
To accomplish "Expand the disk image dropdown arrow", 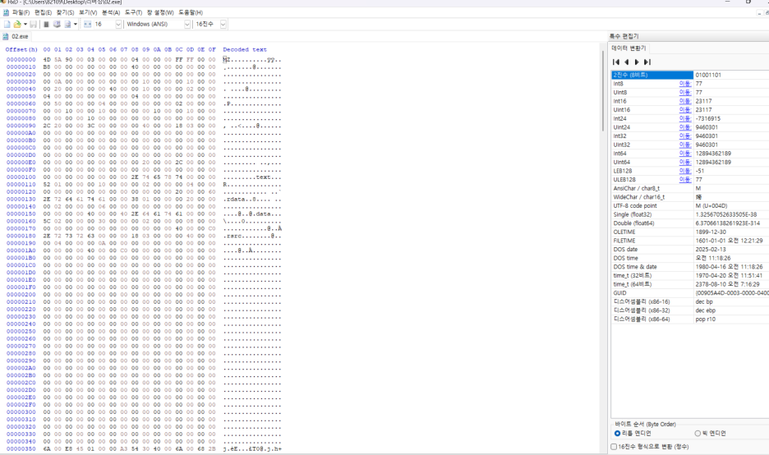I will [75, 24].
